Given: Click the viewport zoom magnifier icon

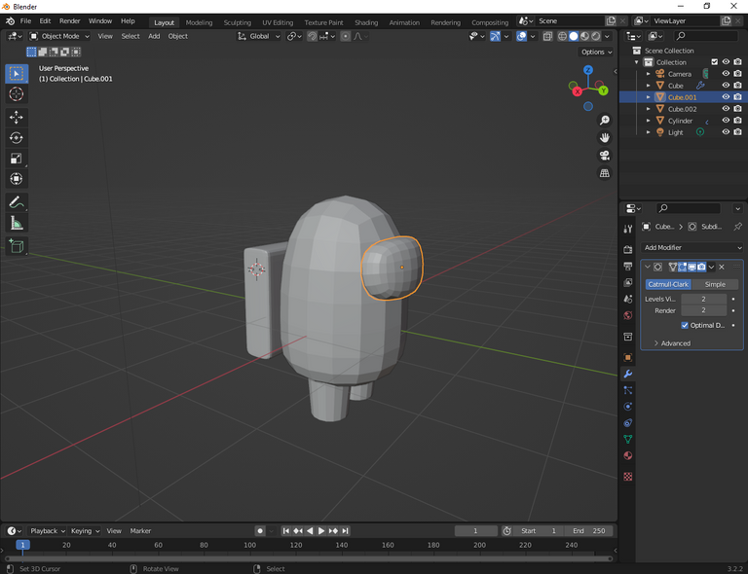Looking at the screenshot, I should click(x=605, y=120).
